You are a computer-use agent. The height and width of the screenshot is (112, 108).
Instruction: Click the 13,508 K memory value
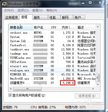pyautogui.click(x=68, y=49)
